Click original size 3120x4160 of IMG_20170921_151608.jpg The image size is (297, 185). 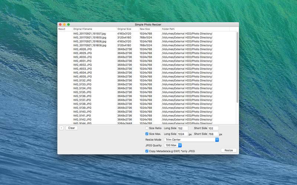(x=124, y=45)
